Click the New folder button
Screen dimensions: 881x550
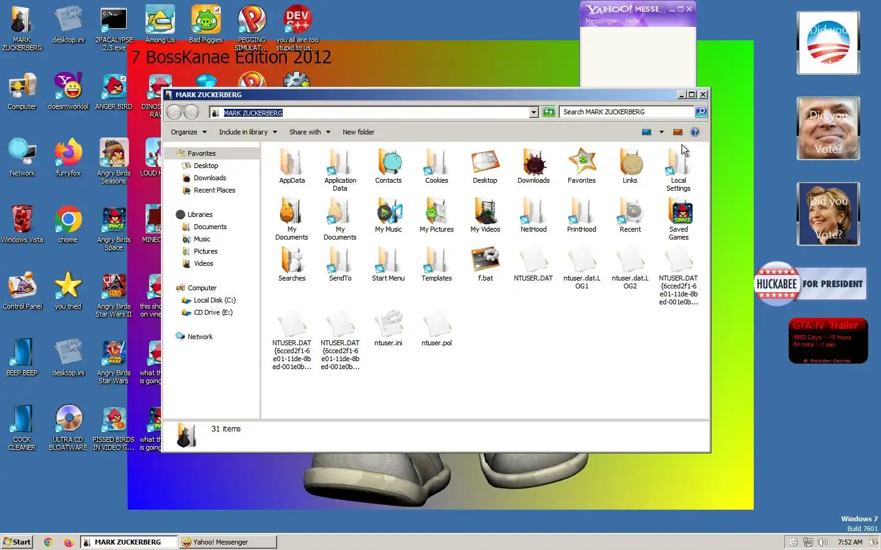click(x=359, y=132)
